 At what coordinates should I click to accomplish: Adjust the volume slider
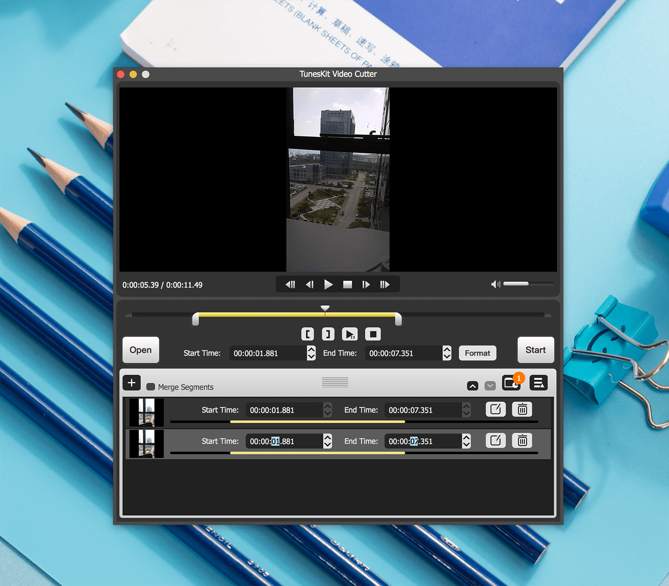[x=528, y=283]
